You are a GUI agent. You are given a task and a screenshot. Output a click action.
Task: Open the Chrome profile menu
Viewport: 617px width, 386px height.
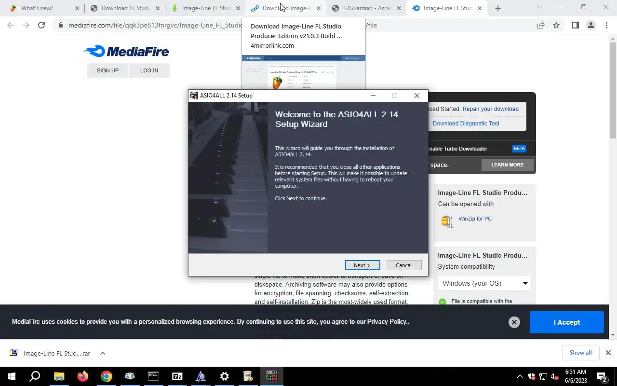pos(591,25)
